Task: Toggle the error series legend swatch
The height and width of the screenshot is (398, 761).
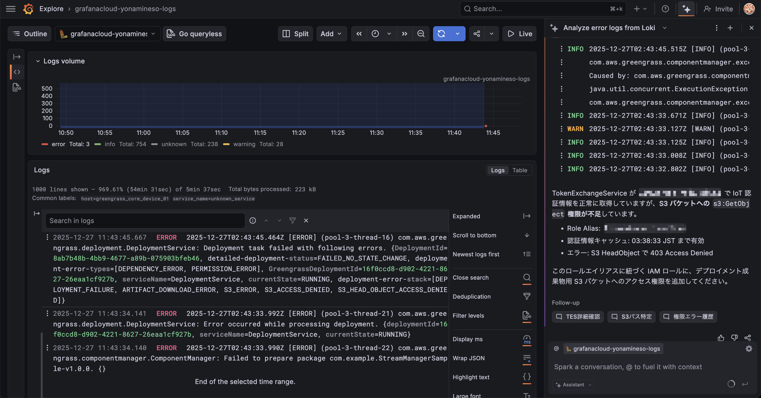Action: pos(45,144)
